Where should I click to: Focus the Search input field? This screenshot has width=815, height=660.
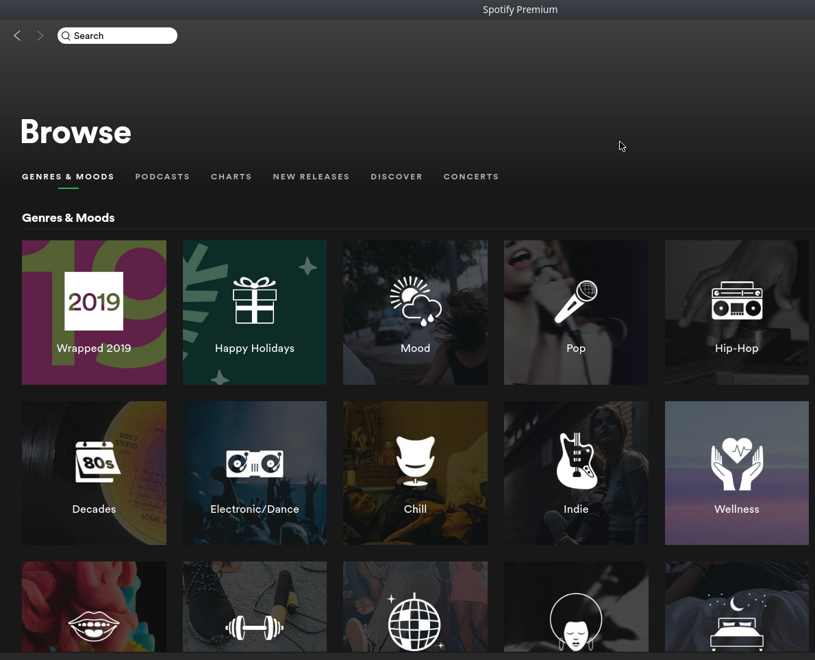pos(117,36)
